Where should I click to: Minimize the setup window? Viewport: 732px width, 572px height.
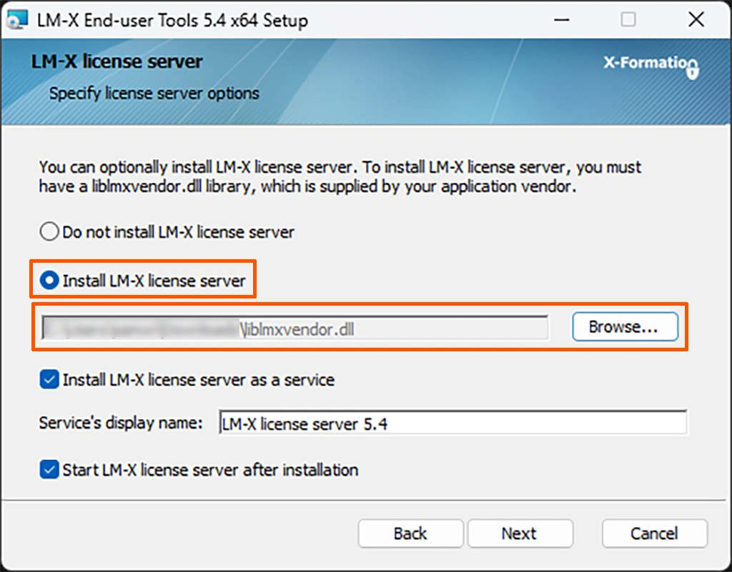coord(562,19)
